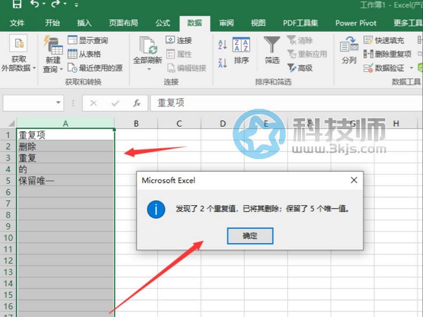Switch to the 审阅 ribbon tab

[x=226, y=23]
